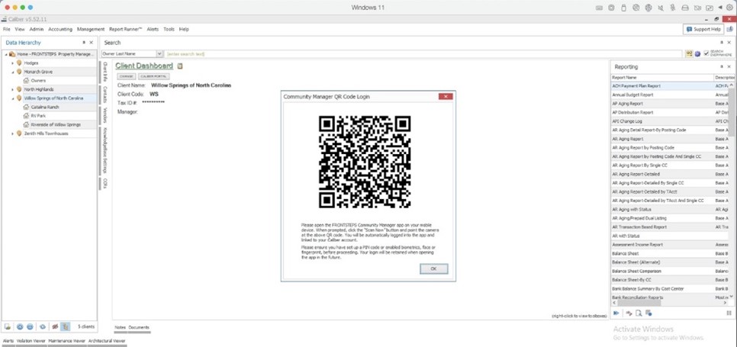
Task: Click the report schedule icon with blue dot
Action: tap(648, 313)
